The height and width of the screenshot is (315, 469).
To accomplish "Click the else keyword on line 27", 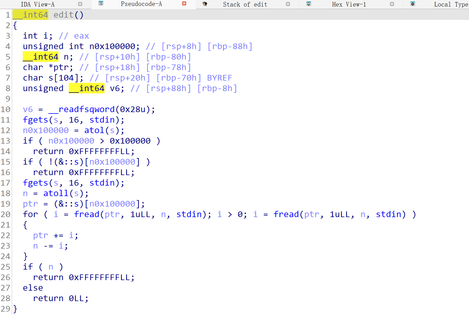I will (33, 288).
